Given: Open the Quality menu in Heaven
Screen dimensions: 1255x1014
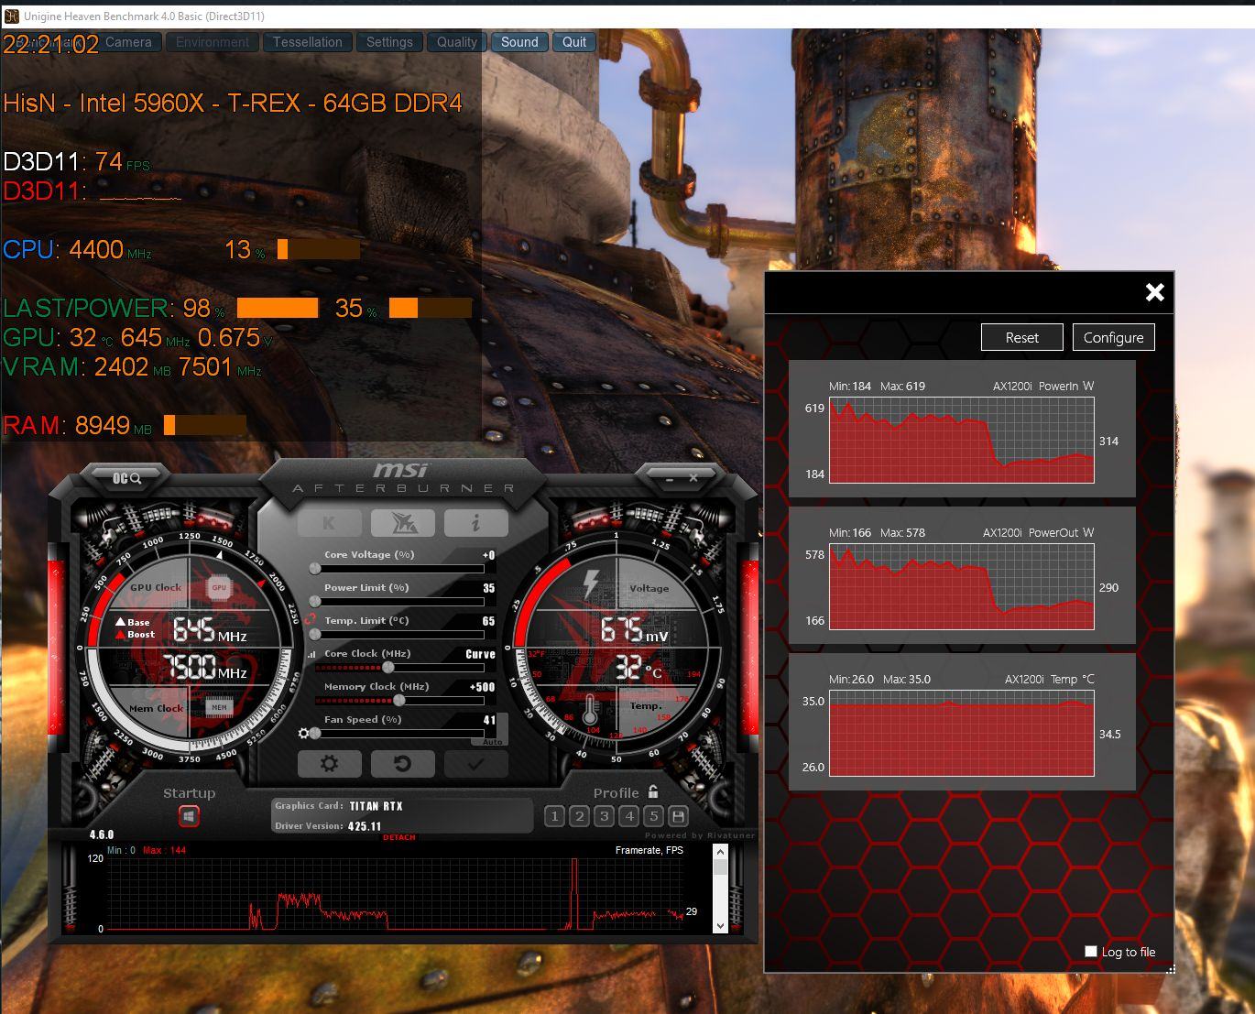Looking at the screenshot, I should tap(457, 42).
